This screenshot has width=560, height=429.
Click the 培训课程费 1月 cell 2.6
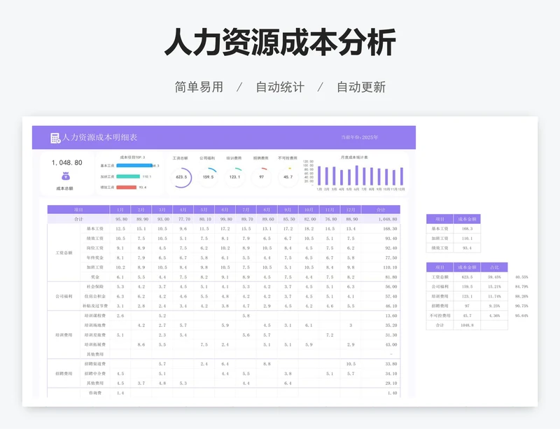(120, 316)
